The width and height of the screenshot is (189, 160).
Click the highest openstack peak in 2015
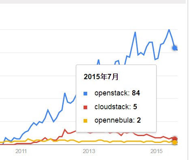169,30
